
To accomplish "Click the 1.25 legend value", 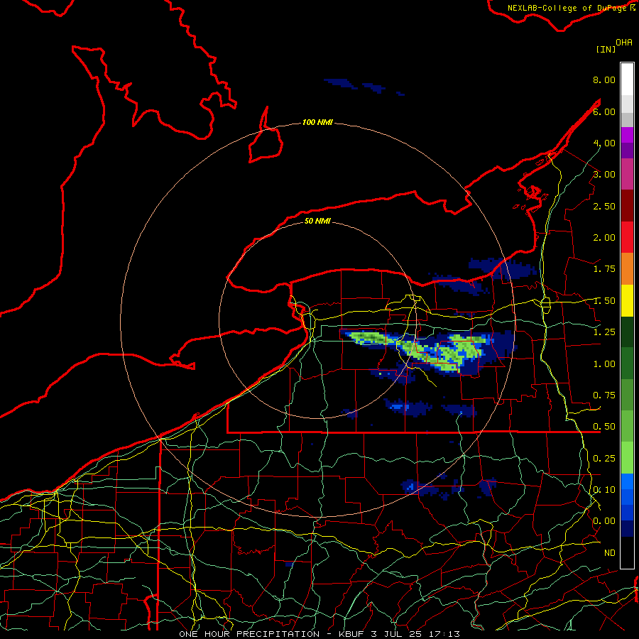I will [604, 332].
